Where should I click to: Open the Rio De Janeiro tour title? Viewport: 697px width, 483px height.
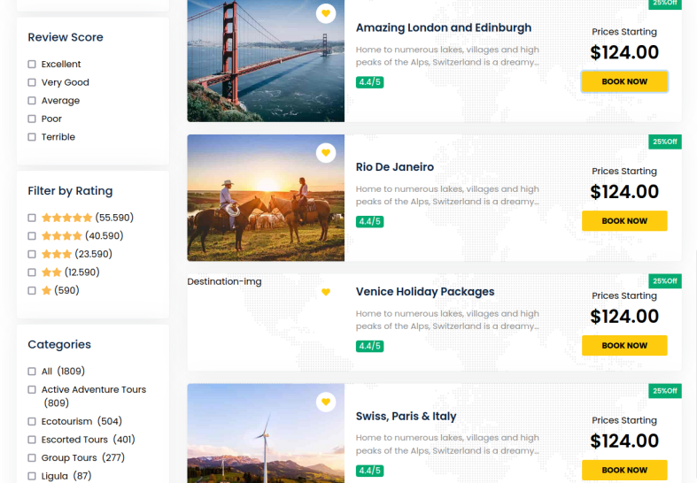coord(394,167)
